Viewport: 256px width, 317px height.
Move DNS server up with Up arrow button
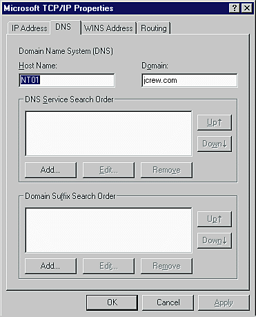coord(215,122)
